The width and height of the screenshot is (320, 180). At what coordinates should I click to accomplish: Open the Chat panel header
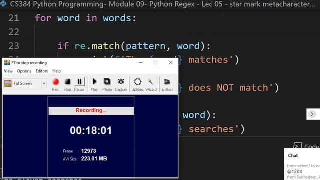pyautogui.click(x=293, y=155)
